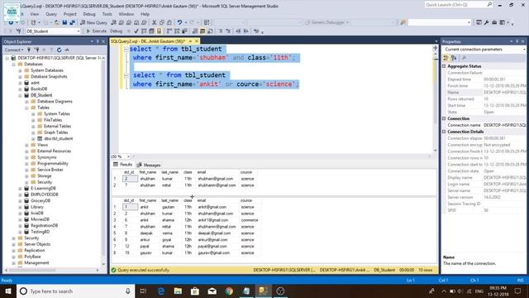Screen dimensions: 529x298
Task: Click the New Query toolbar button
Action: coord(93,22)
